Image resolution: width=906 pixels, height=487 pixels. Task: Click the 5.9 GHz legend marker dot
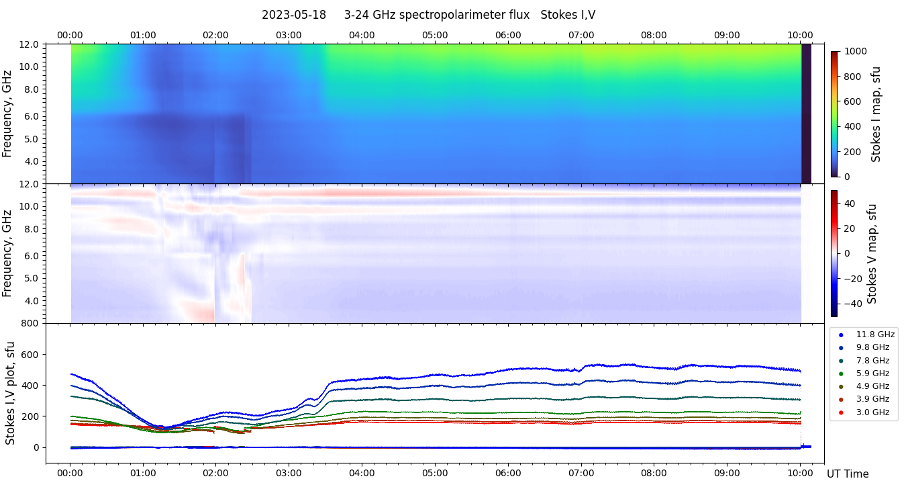[841, 373]
